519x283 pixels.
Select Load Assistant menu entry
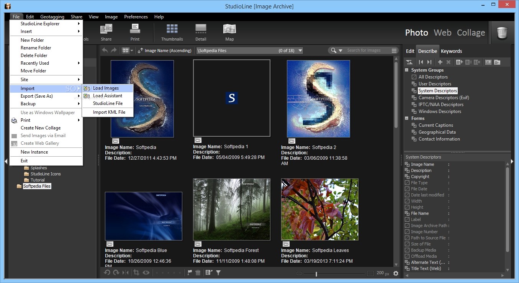(108, 96)
